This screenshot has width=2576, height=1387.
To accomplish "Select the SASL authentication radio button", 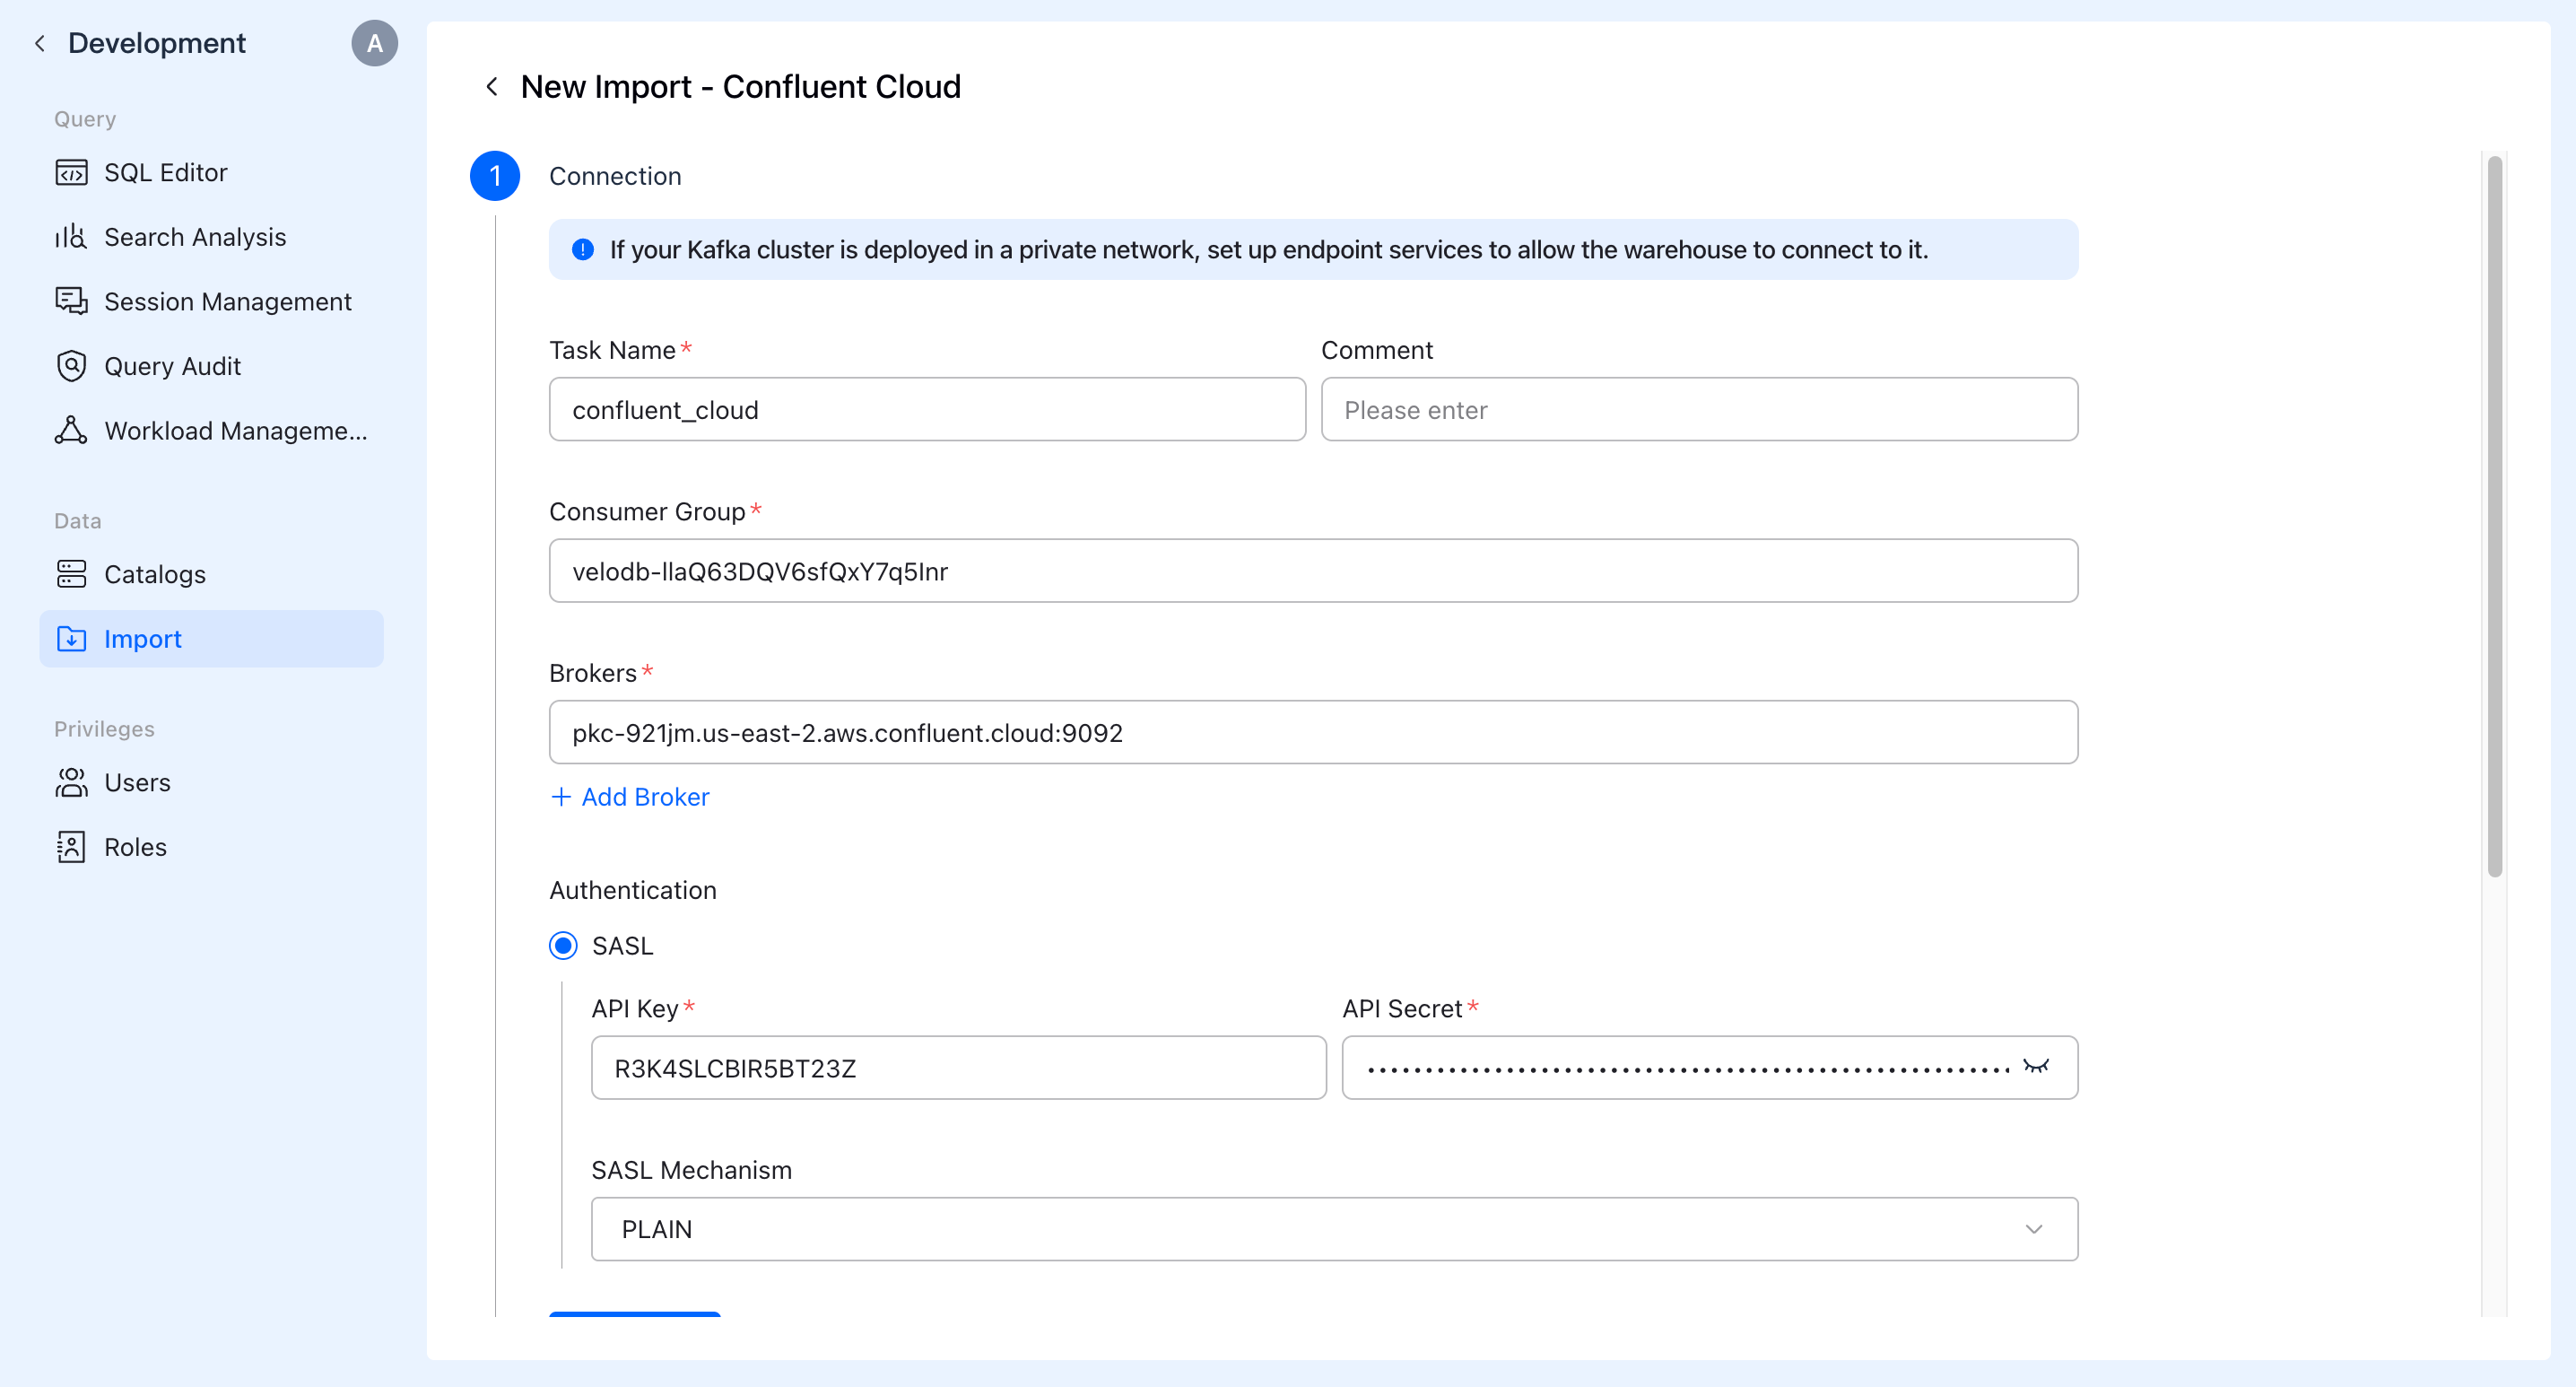I will point(563,945).
